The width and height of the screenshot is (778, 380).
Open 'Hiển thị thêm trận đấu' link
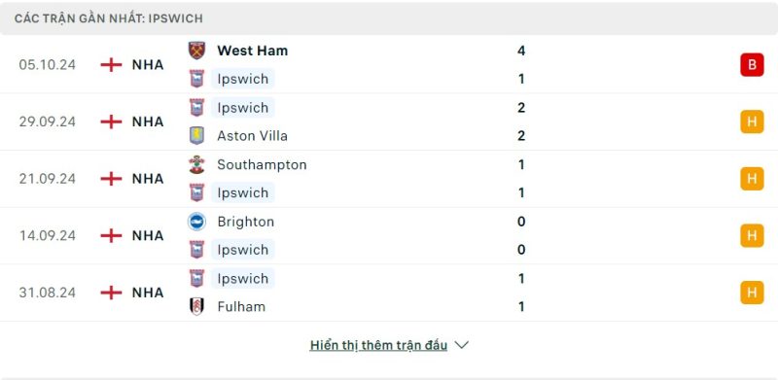378,345
